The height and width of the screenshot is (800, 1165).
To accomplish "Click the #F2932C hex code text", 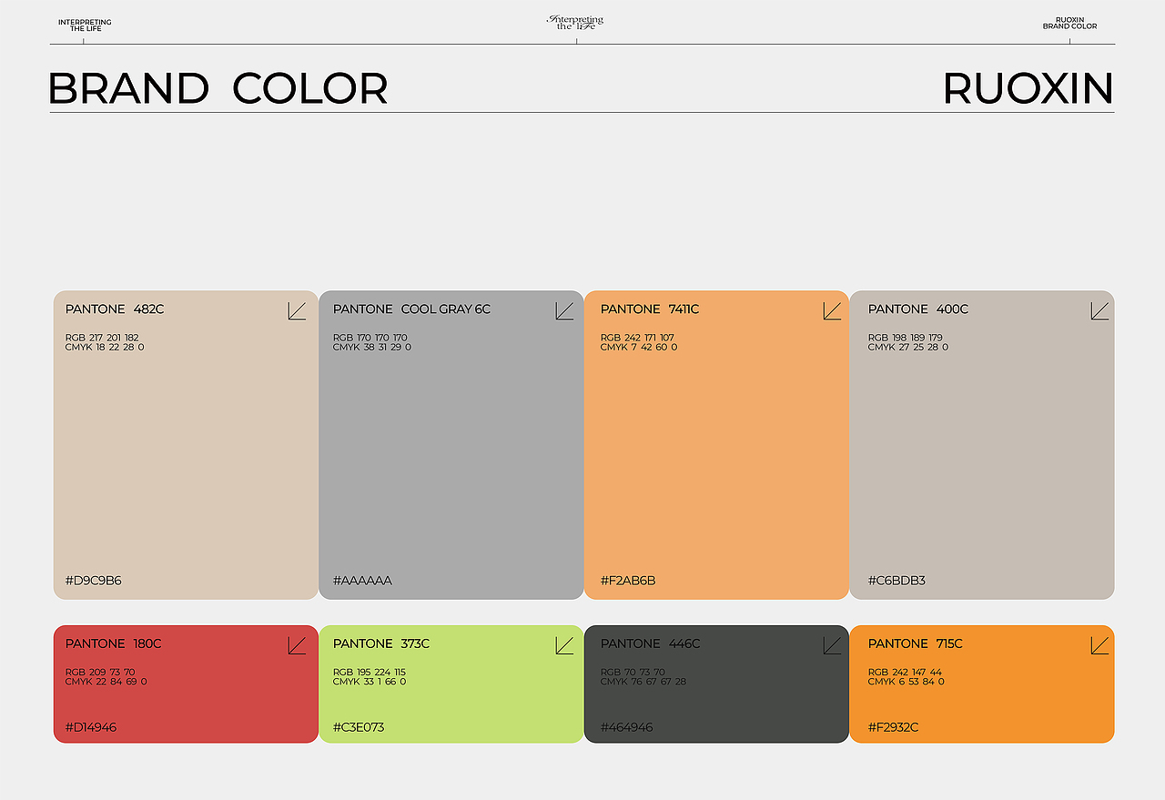I will pyautogui.click(x=894, y=727).
